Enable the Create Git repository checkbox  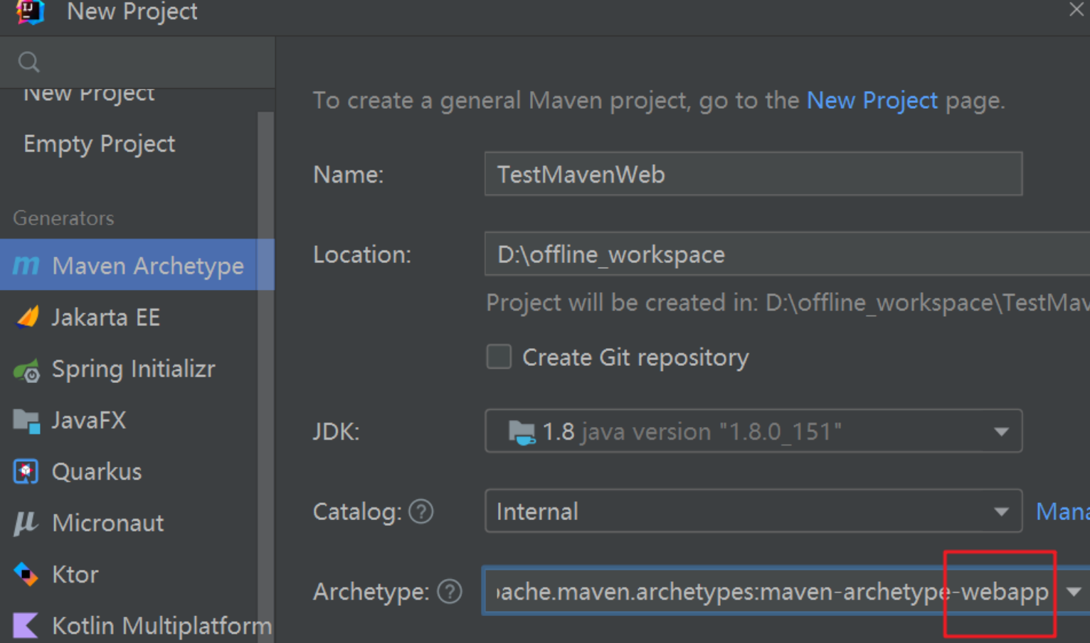pyautogui.click(x=499, y=357)
